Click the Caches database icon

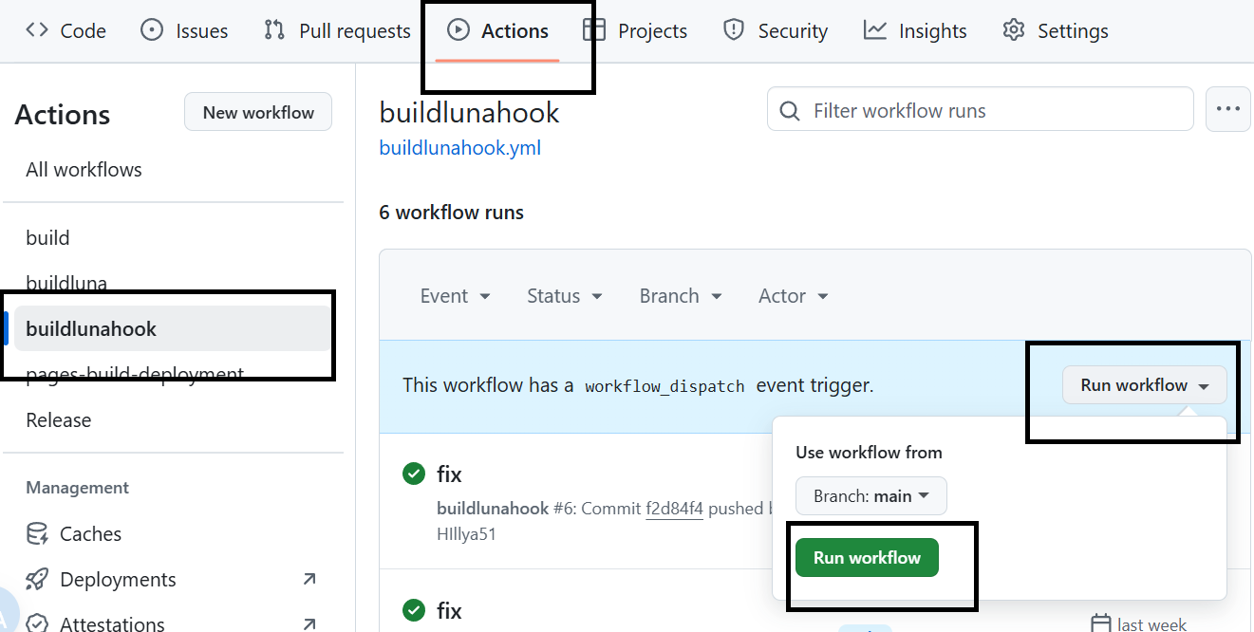[x=37, y=534]
